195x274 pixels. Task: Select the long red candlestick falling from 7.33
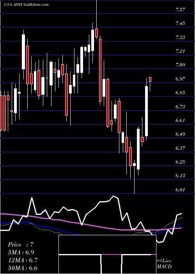tap(100, 70)
